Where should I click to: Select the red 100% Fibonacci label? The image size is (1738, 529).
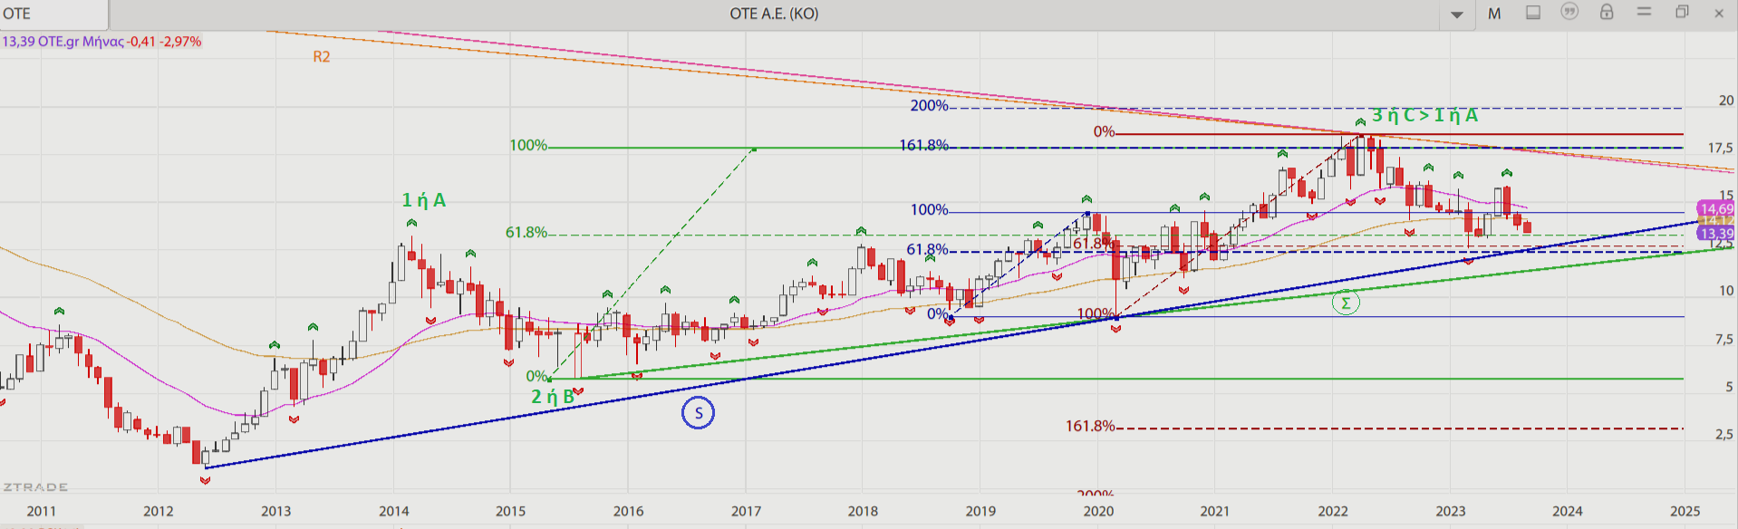1096,313
